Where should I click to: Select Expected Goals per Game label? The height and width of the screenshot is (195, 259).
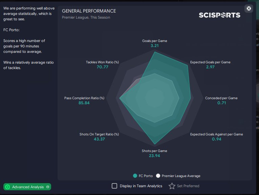point(210,62)
